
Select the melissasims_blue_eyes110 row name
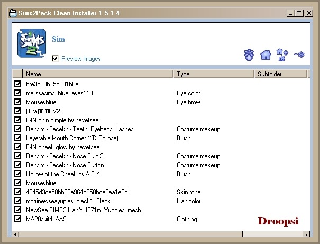(x=59, y=93)
